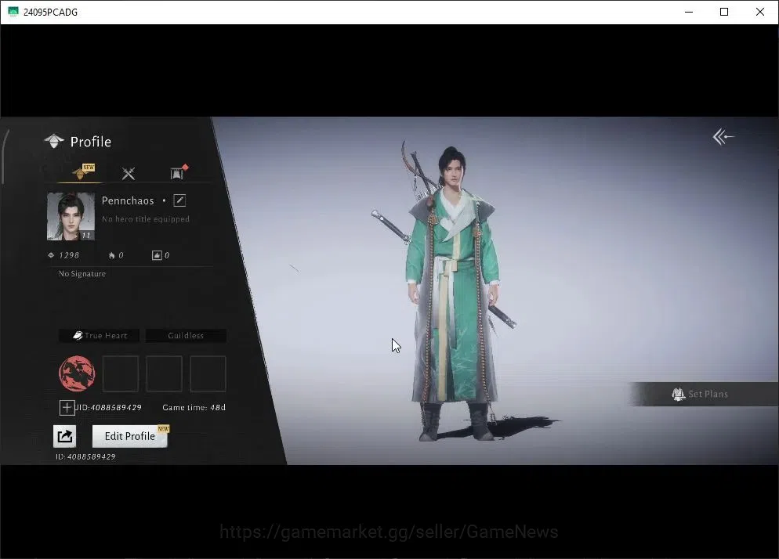Maximize the 24095PCADG window
This screenshot has width=779, height=559.
point(724,12)
